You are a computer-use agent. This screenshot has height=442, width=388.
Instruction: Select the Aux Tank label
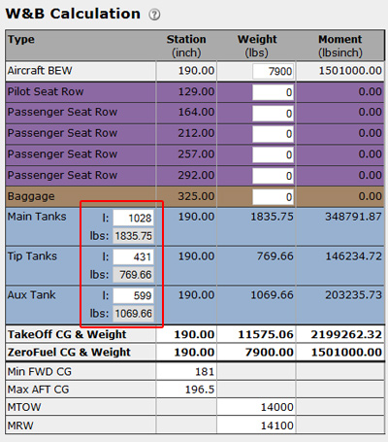pos(32,295)
